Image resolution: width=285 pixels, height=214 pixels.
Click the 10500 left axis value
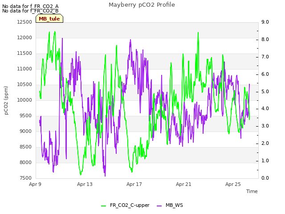pyautogui.click(x=24, y=84)
